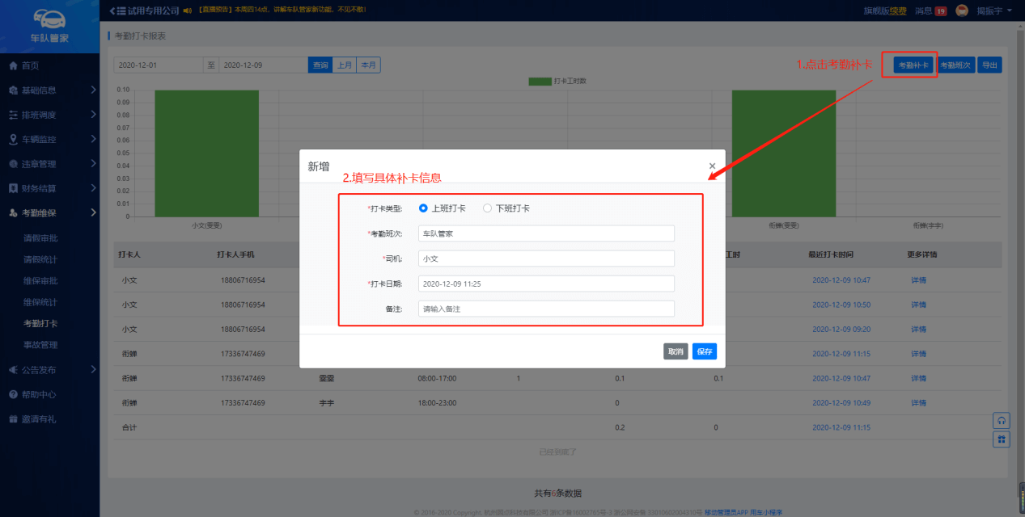Click the 取消 button in dialog
The width and height of the screenshot is (1025, 517).
676,351
